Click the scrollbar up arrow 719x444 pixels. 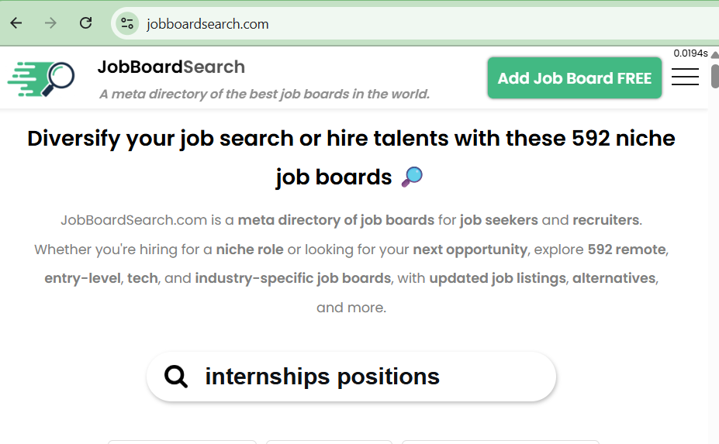click(x=714, y=54)
